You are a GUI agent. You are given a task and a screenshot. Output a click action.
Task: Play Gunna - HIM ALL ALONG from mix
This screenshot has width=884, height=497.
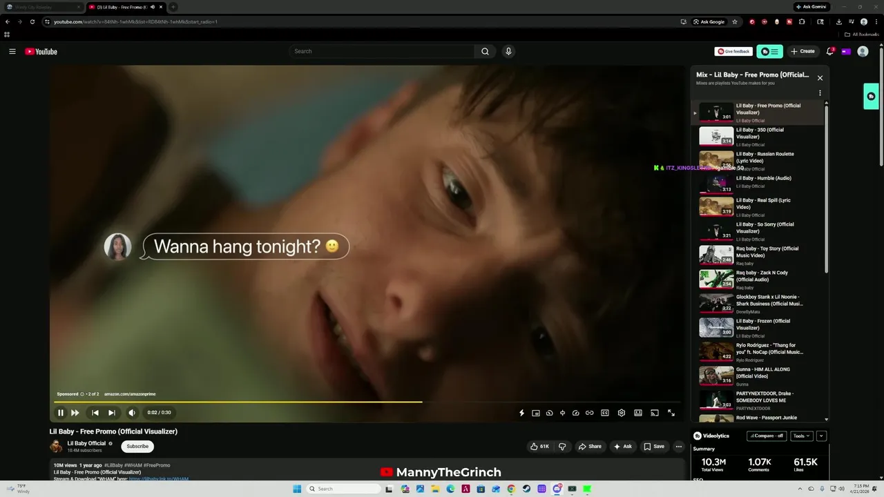758,376
